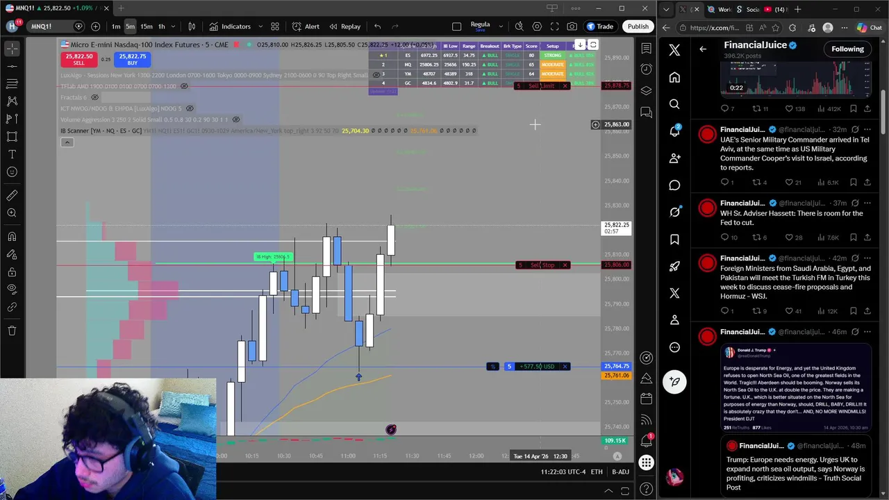Open the object tree layers icon
The width and height of the screenshot is (889, 500).
coord(646,91)
